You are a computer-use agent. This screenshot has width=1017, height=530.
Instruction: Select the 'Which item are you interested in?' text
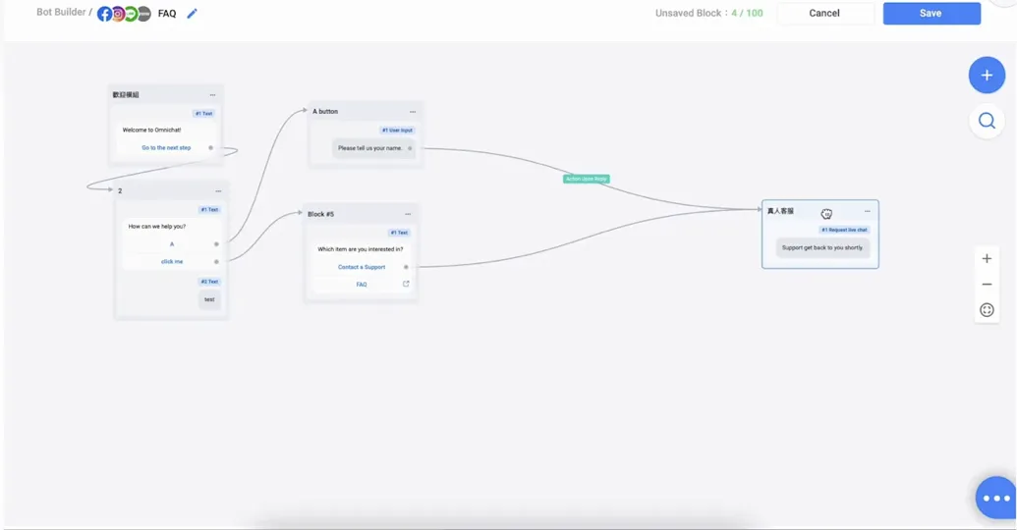(x=360, y=248)
